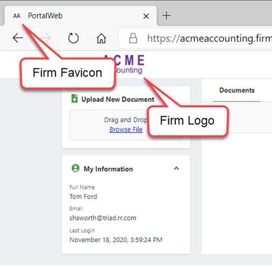Click the shaworth@triad.rr.com email text
The width and height of the screenshot is (272, 267).
click(103, 218)
